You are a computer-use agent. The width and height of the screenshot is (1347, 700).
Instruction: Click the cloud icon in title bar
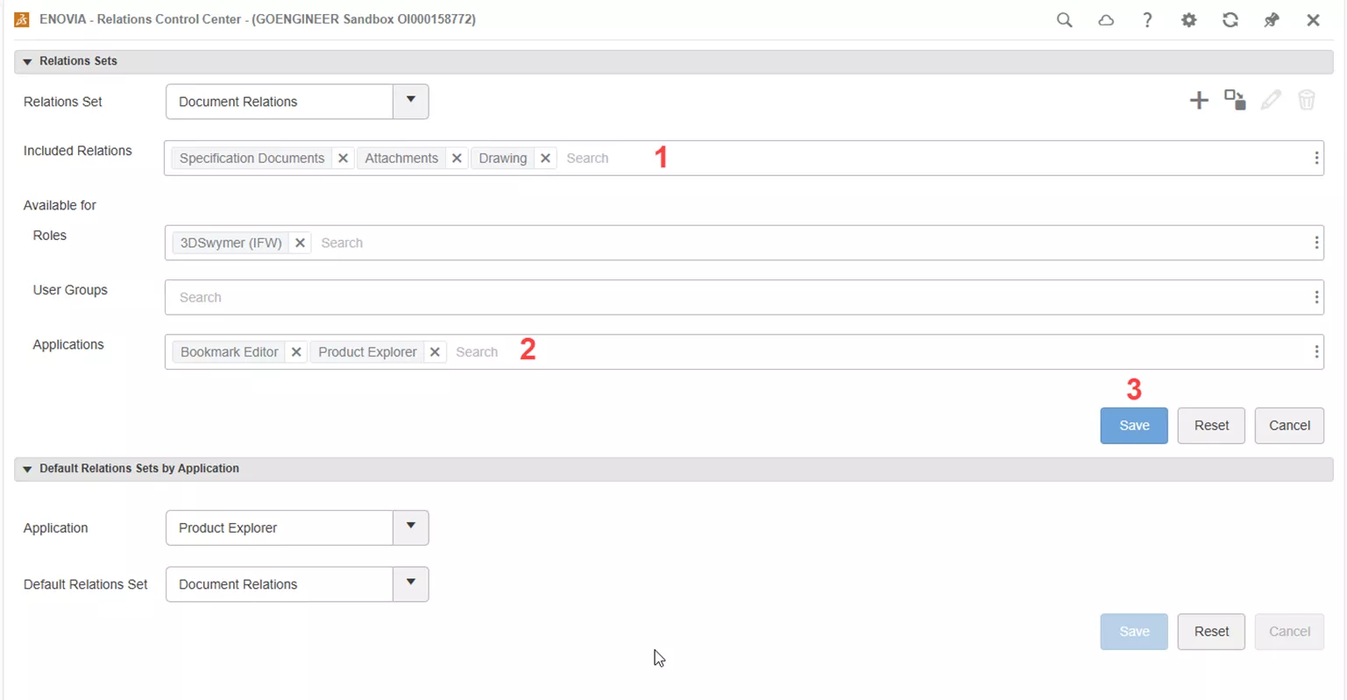[x=1106, y=19]
